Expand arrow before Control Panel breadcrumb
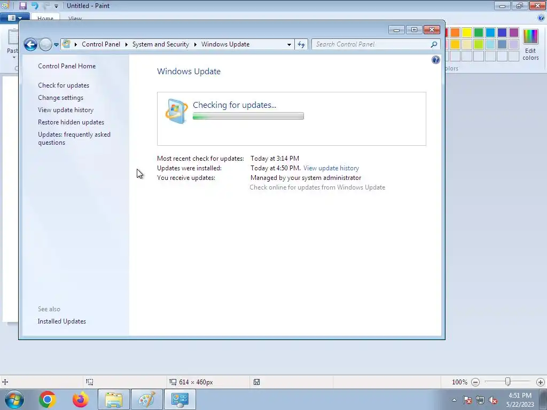Viewport: 547px width, 410px height. pyautogui.click(x=76, y=45)
